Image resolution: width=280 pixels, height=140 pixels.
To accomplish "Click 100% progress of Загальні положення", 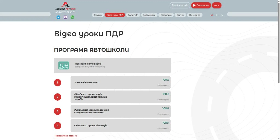I will point(165,80).
